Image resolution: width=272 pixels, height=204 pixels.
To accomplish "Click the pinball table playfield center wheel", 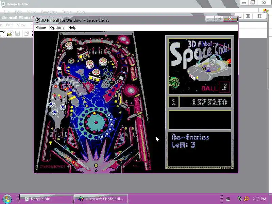I will 96,122.
